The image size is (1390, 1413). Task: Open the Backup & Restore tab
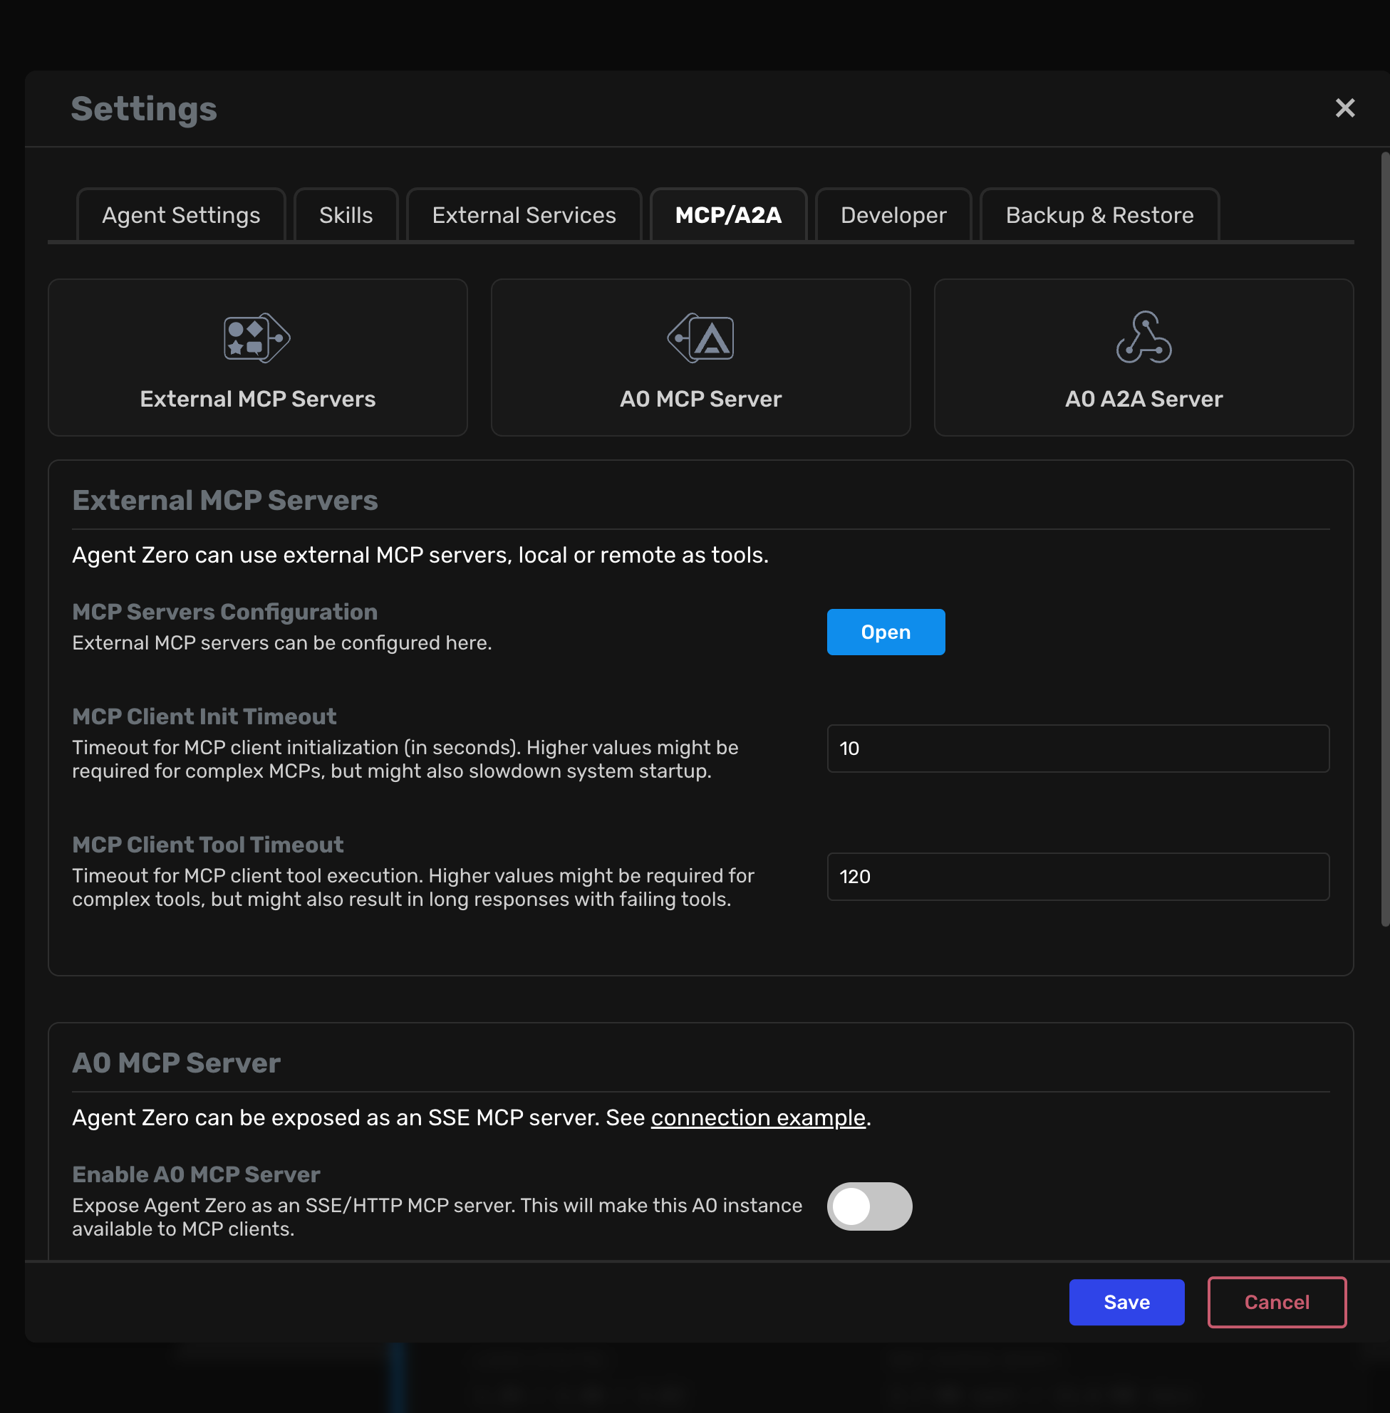[1099, 214]
